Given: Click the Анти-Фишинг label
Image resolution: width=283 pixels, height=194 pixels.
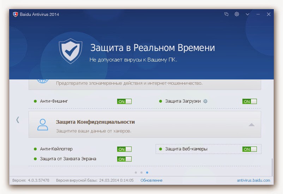Looking at the screenshot, I should click(54, 101).
